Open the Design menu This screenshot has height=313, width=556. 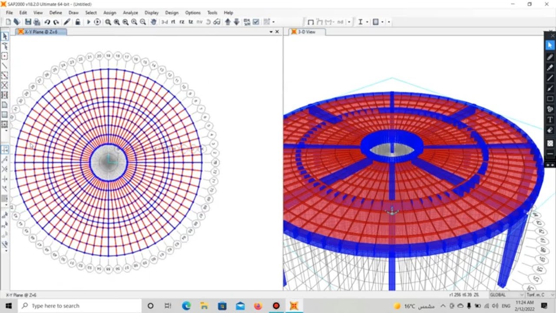point(172,13)
